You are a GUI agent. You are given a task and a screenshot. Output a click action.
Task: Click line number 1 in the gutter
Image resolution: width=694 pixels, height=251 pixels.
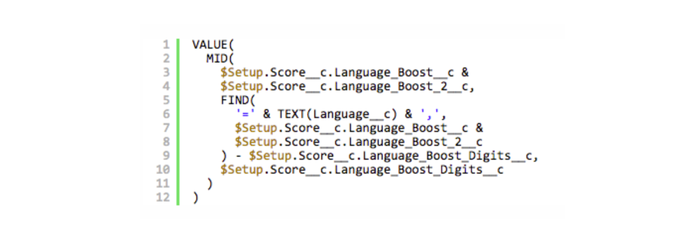point(166,45)
